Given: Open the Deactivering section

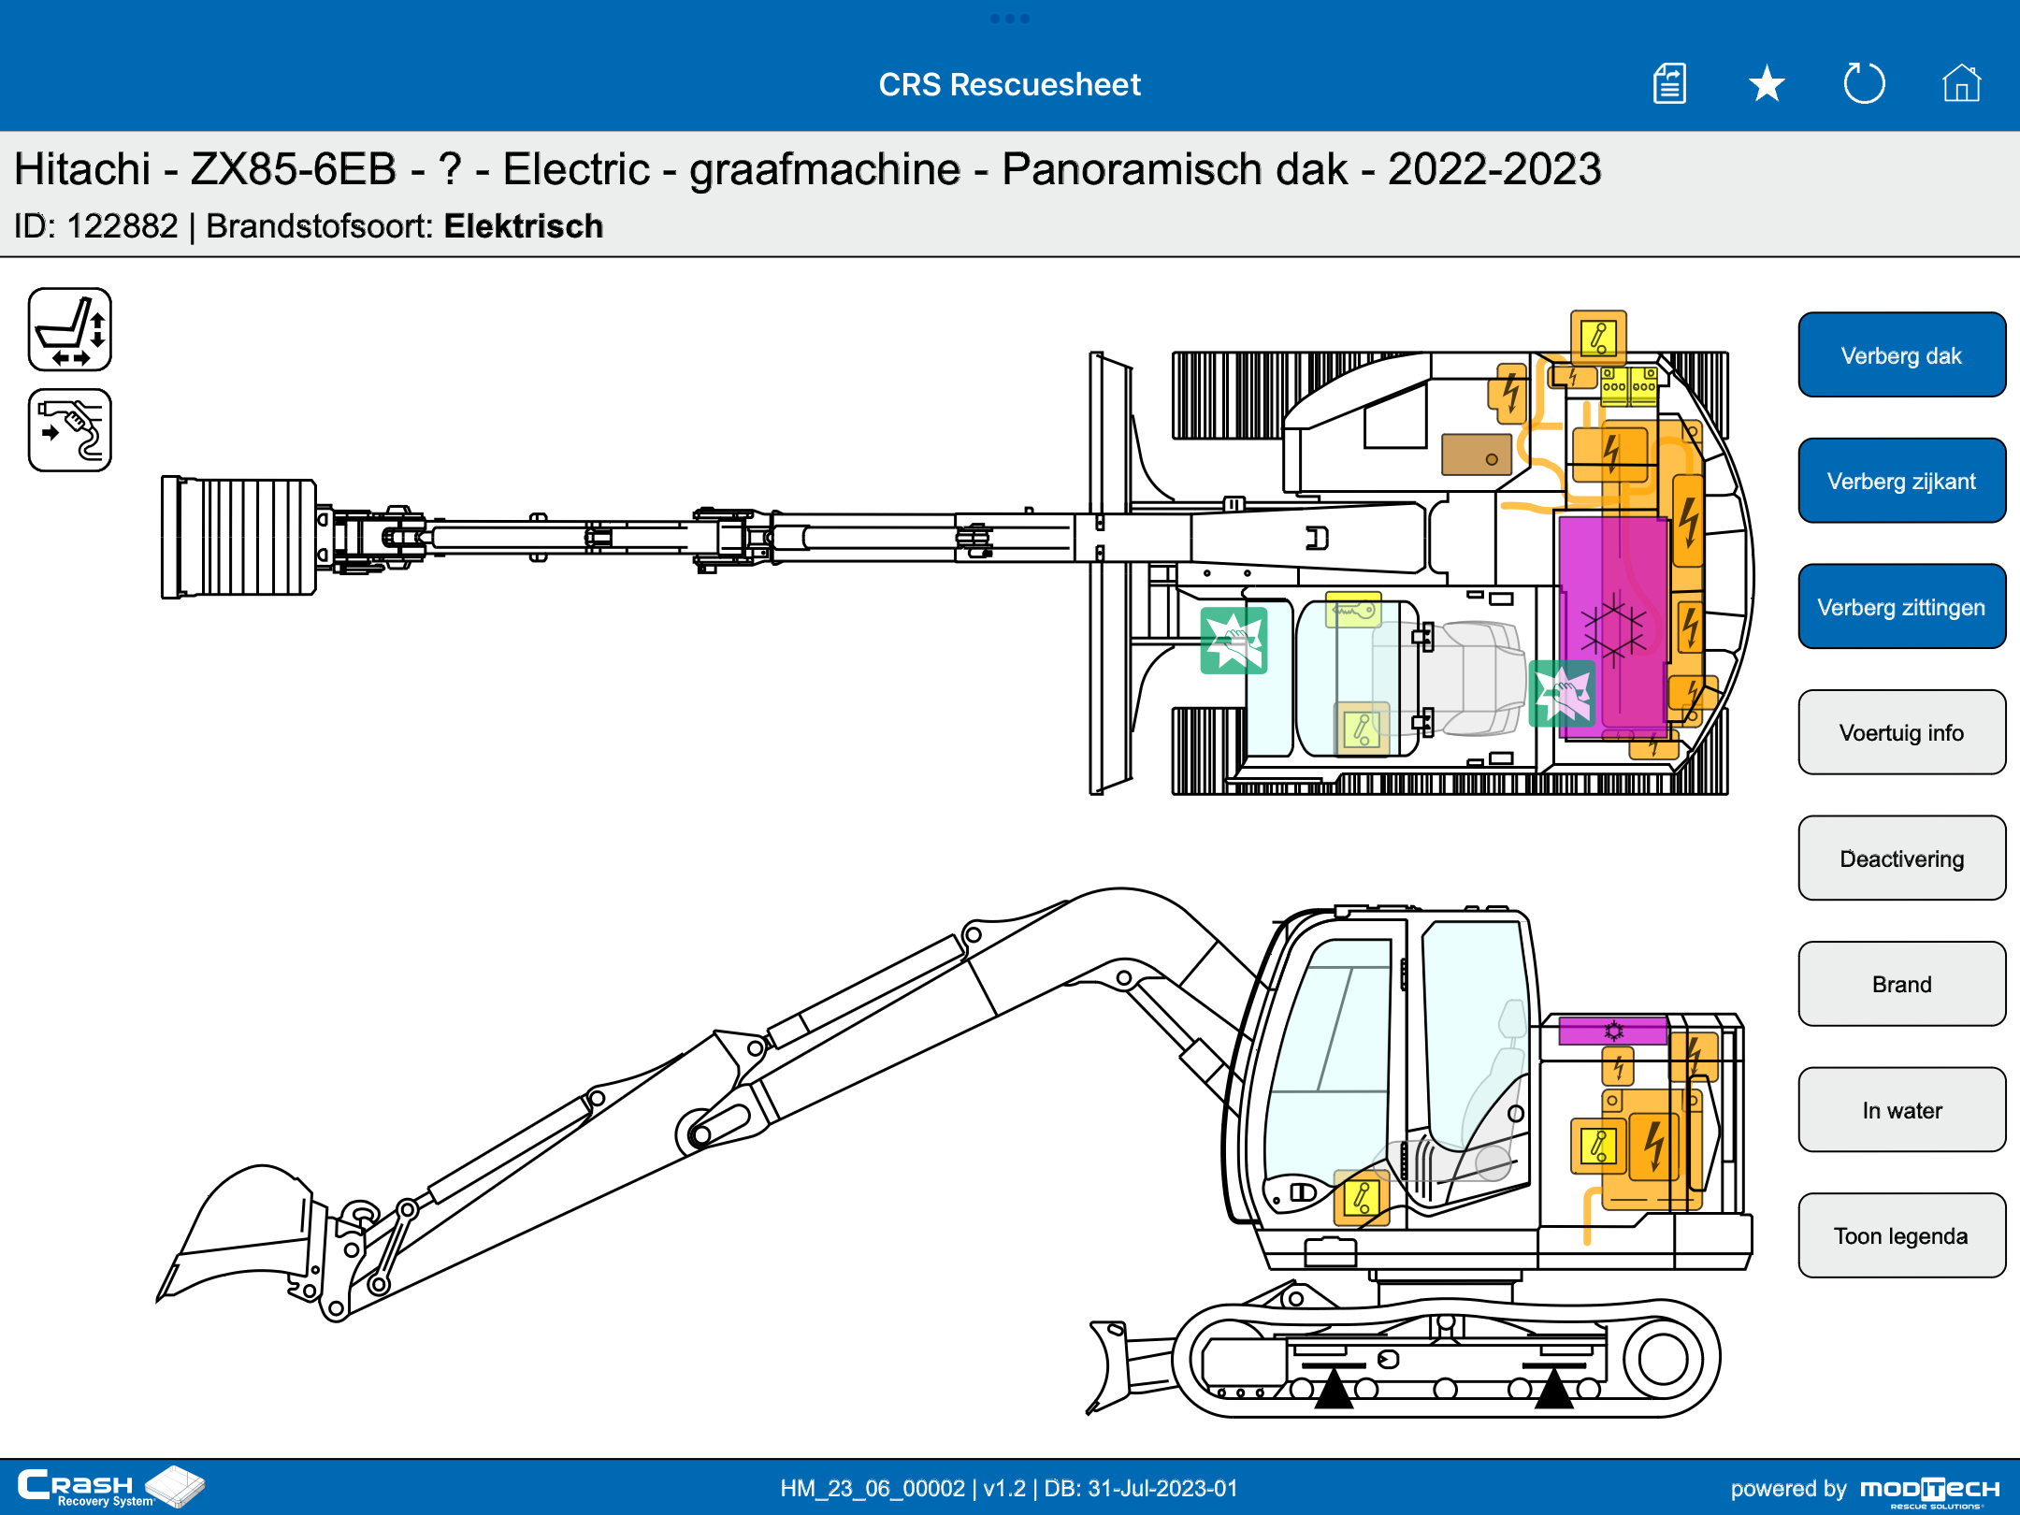Looking at the screenshot, I should click(x=1901, y=858).
